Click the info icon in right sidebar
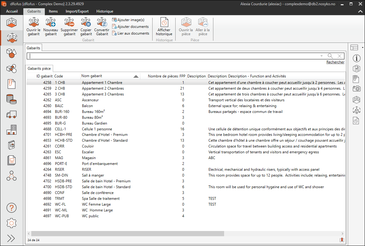The image size is (365, 246). tap(356, 58)
